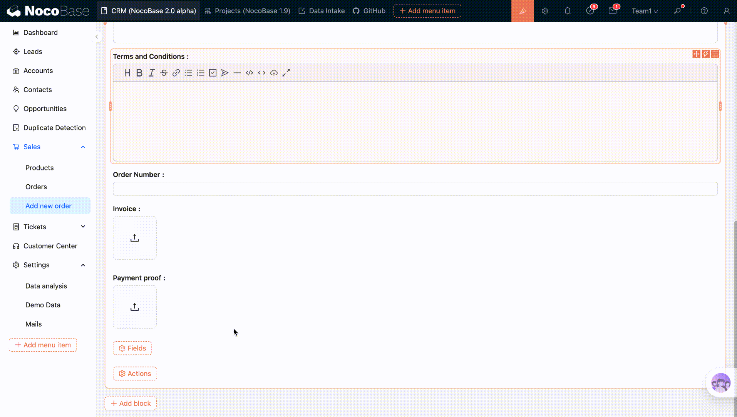Image resolution: width=737 pixels, height=417 pixels.
Task: Apply italic formatting in Terms editor
Action: point(151,73)
